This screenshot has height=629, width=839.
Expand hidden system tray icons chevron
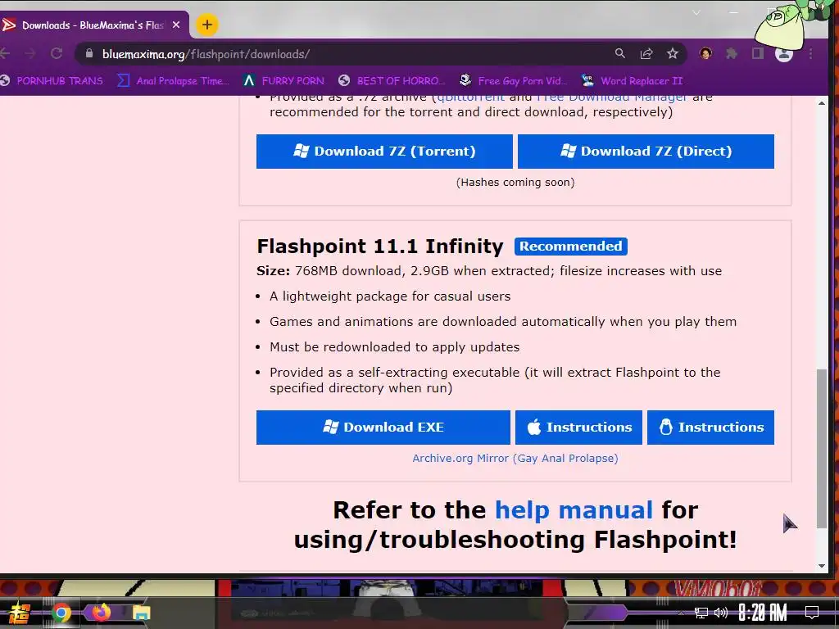point(681,613)
